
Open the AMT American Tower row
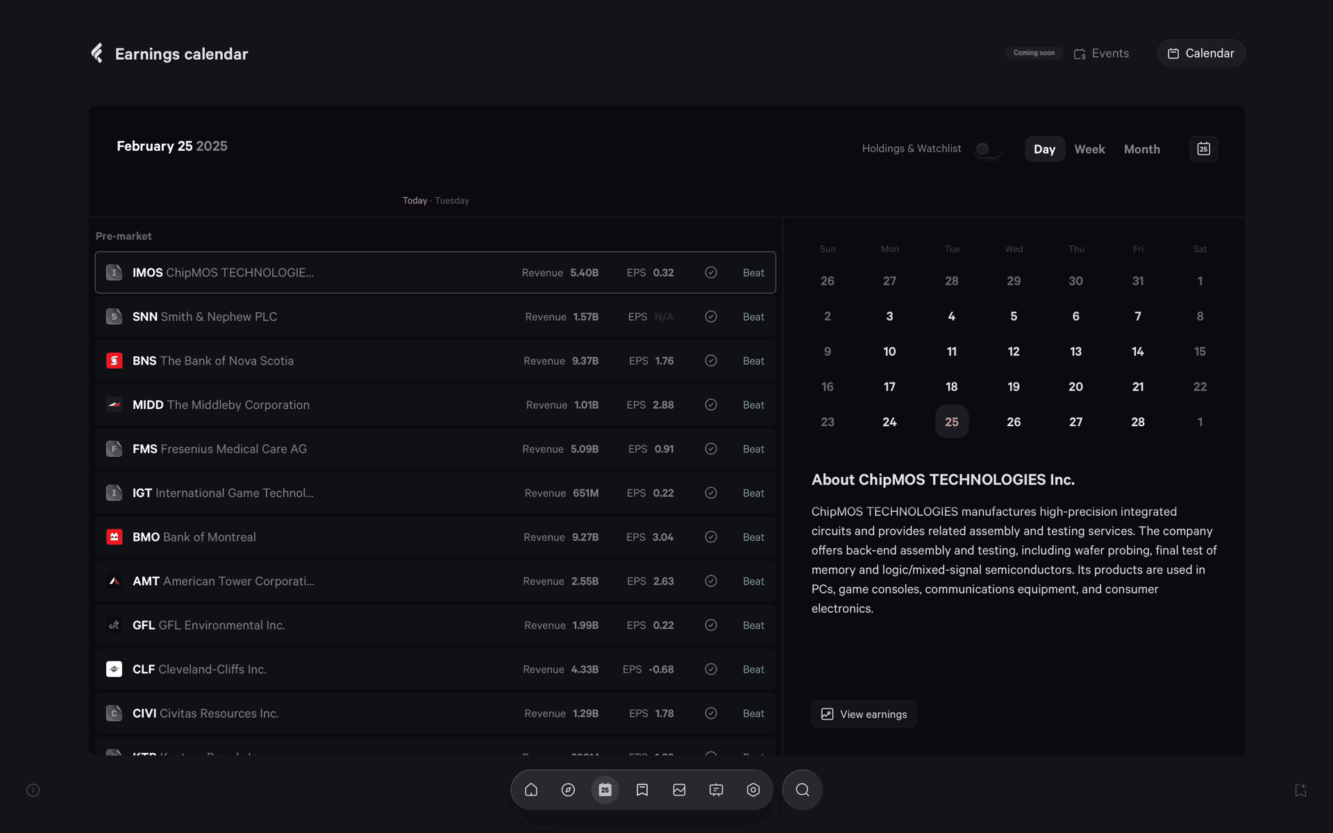coord(435,581)
